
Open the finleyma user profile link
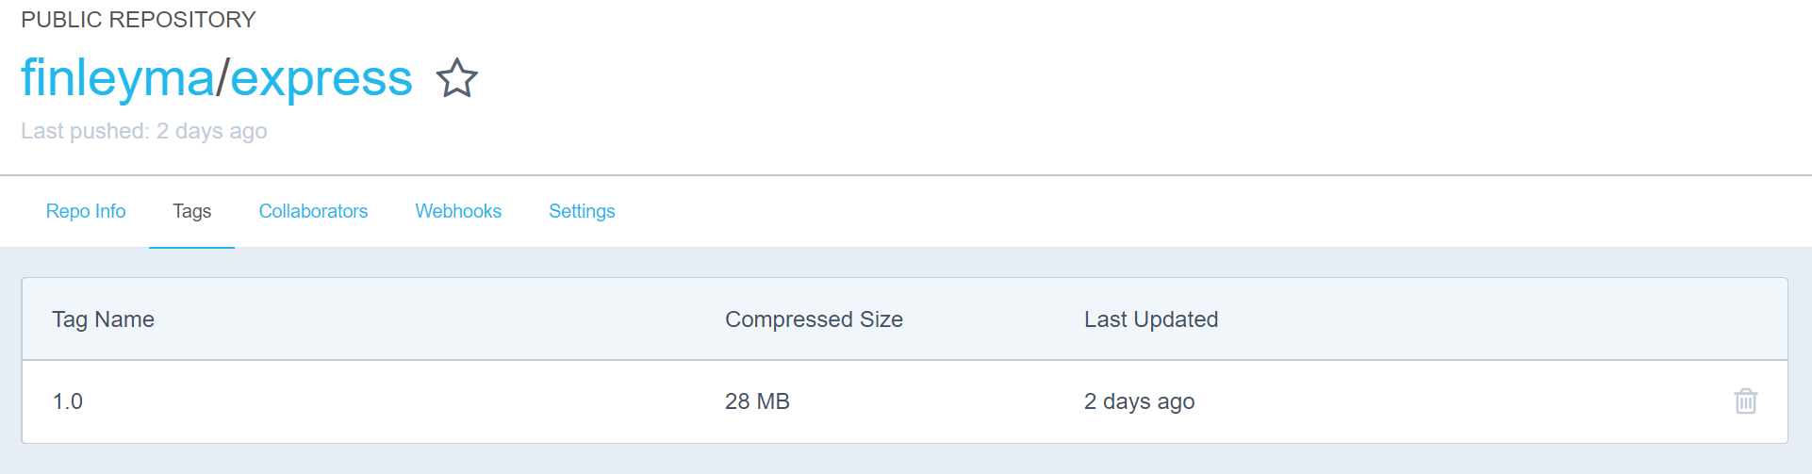coord(118,78)
